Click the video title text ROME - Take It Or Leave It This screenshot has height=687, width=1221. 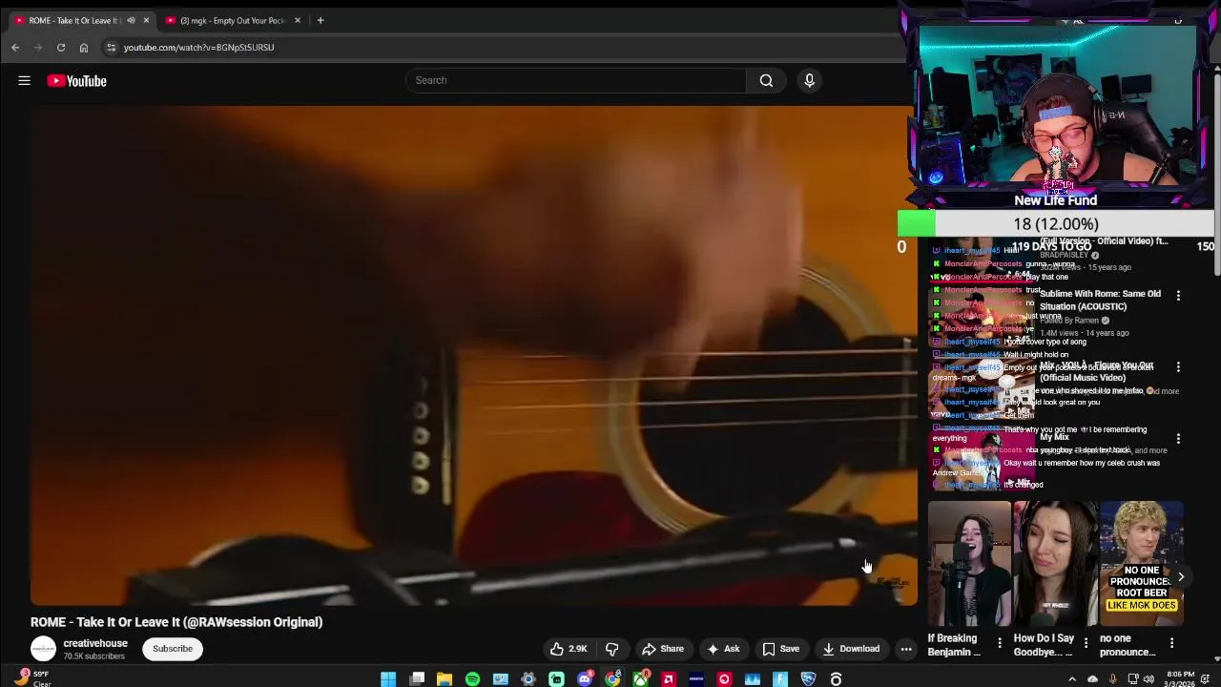tap(176, 622)
